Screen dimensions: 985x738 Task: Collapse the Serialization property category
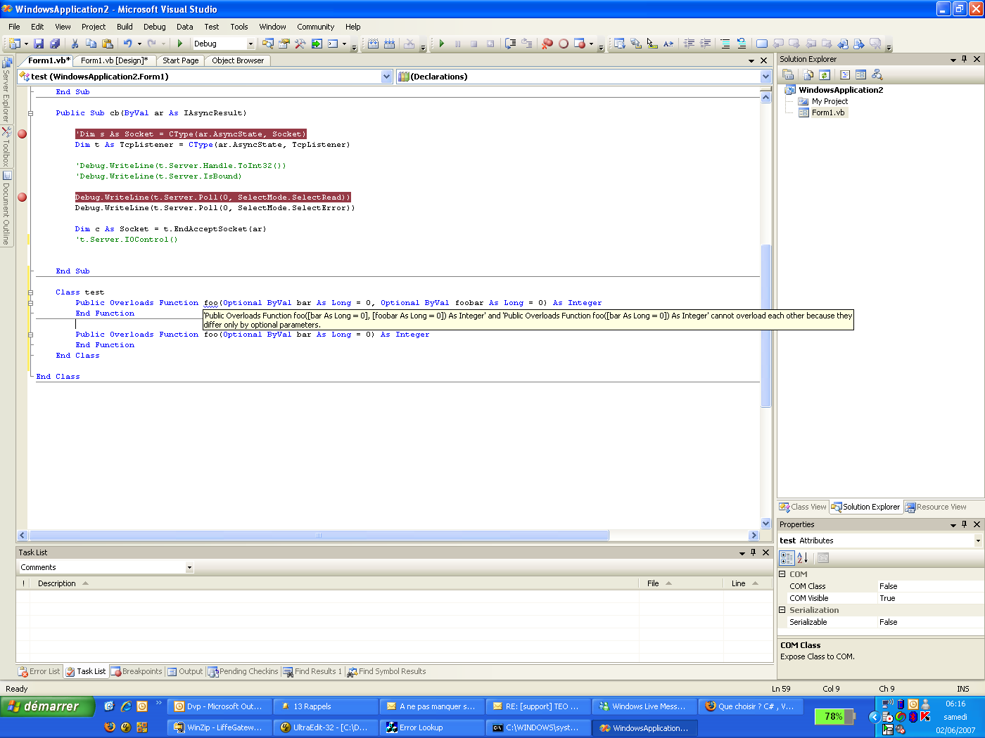(x=782, y=610)
